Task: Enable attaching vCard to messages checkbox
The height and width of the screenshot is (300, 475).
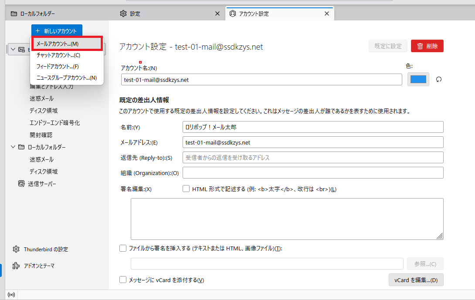Action: point(123,280)
